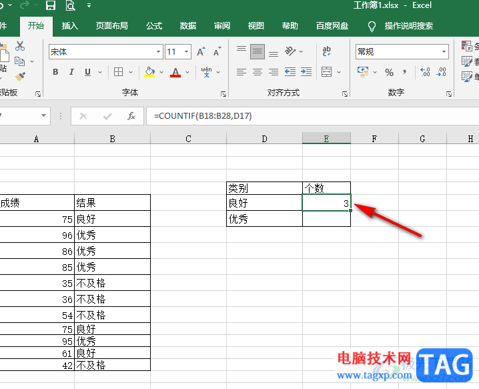This screenshot has width=479, height=389.
Task: Switch to the 公式 tab
Action: (154, 25)
